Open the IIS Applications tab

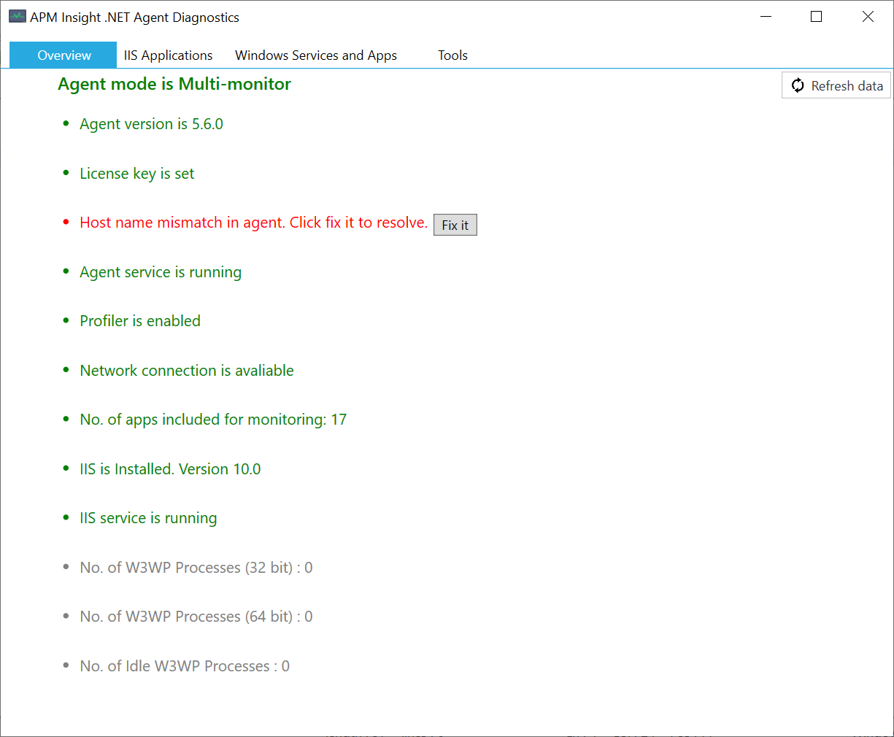[x=168, y=55]
